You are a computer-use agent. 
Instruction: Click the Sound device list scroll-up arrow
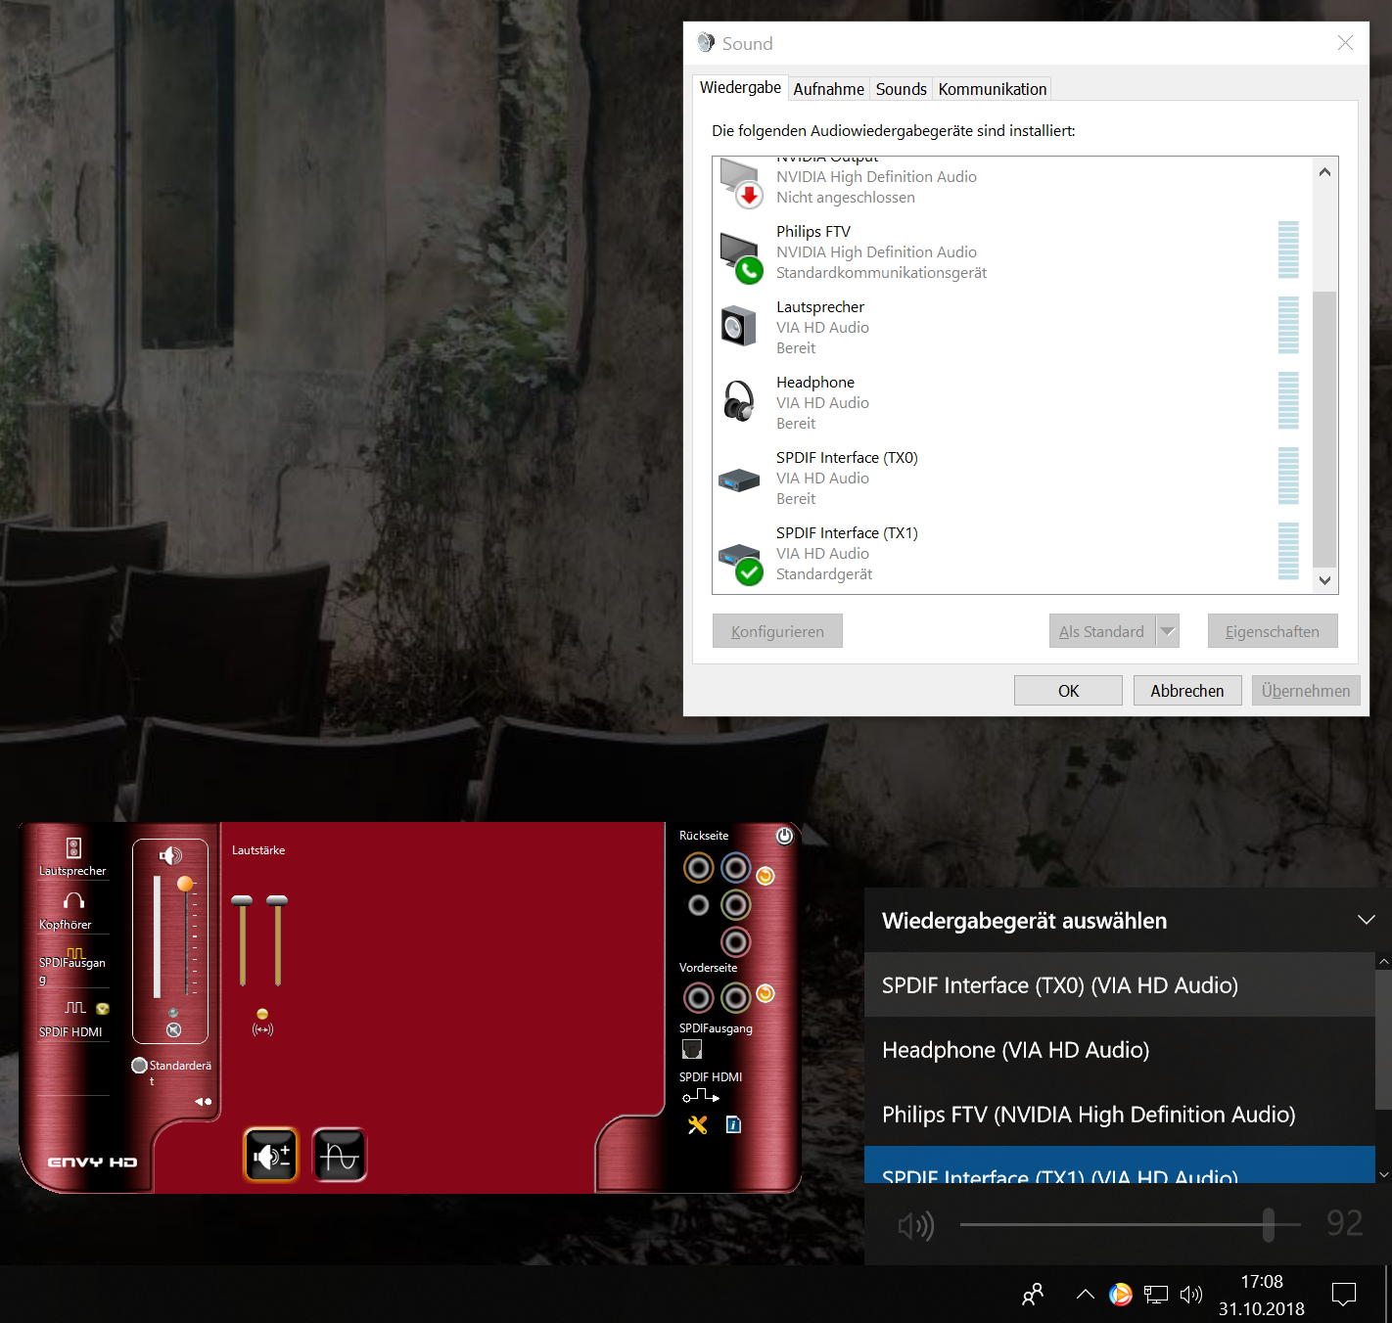[x=1324, y=172]
